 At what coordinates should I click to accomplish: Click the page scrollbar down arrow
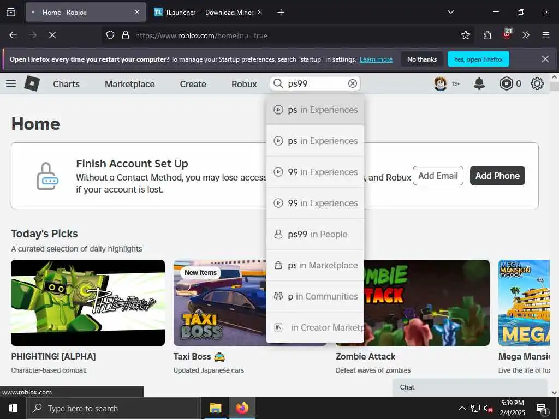(x=554, y=393)
